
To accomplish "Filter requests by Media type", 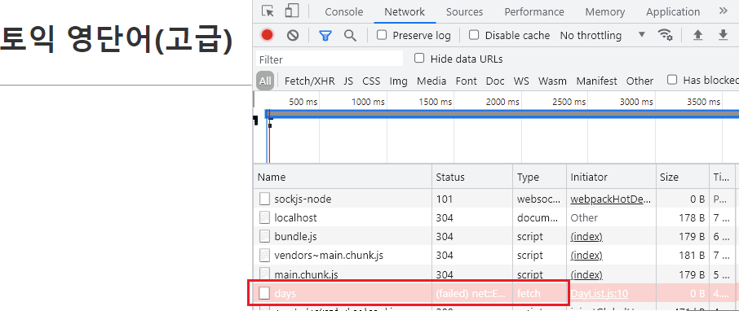I will [x=431, y=81].
